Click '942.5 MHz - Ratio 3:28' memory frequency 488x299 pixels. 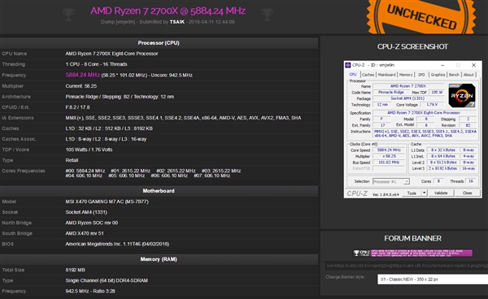click(x=90, y=291)
